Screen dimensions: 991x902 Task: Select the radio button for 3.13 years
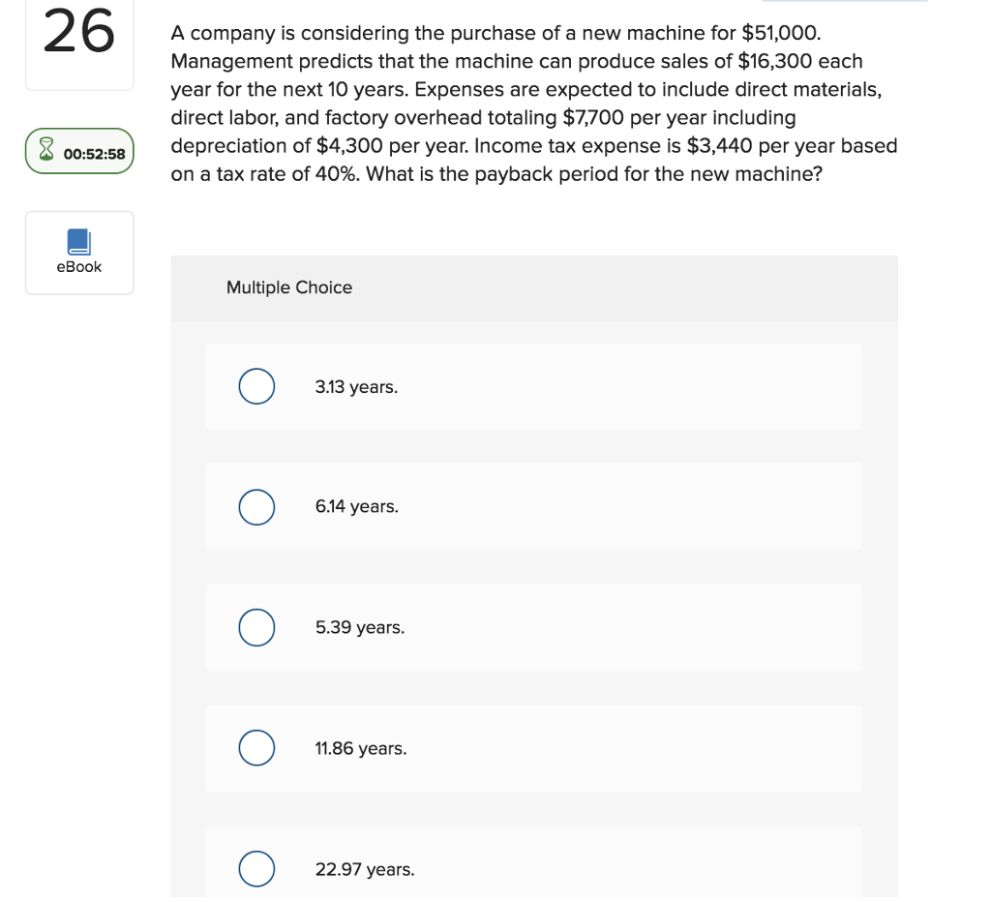255,385
